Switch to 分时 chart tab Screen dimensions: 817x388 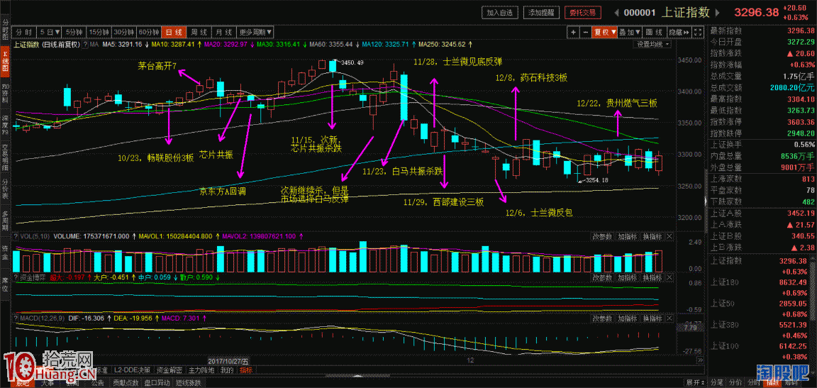point(25,33)
